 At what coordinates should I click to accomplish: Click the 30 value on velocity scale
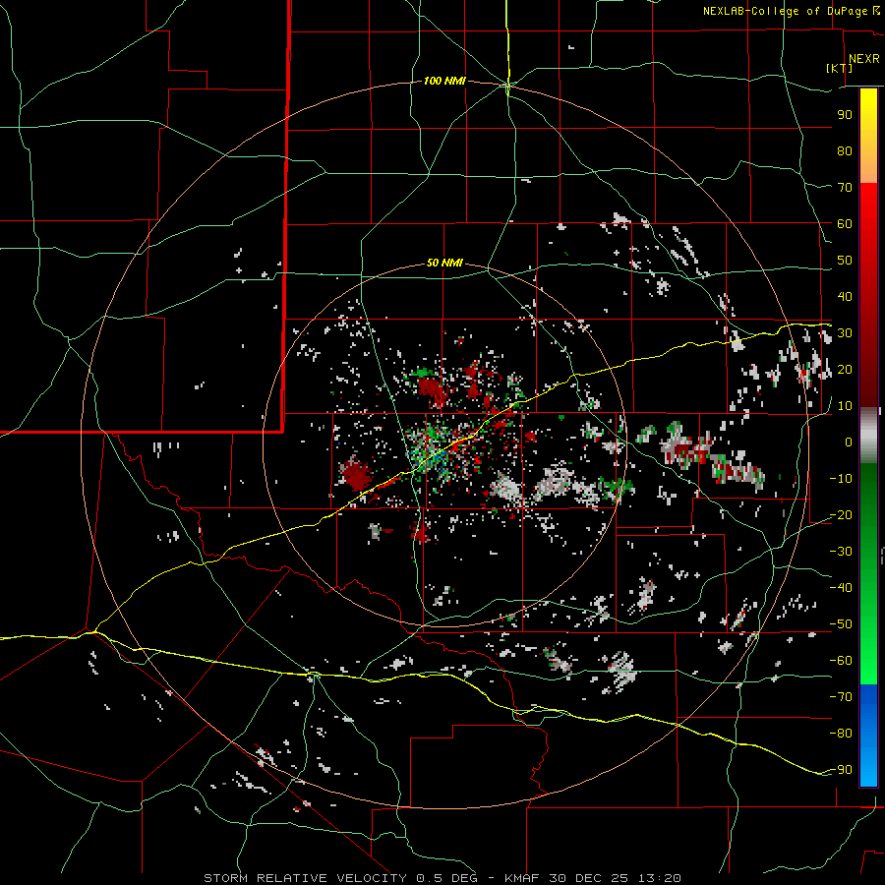coord(845,333)
